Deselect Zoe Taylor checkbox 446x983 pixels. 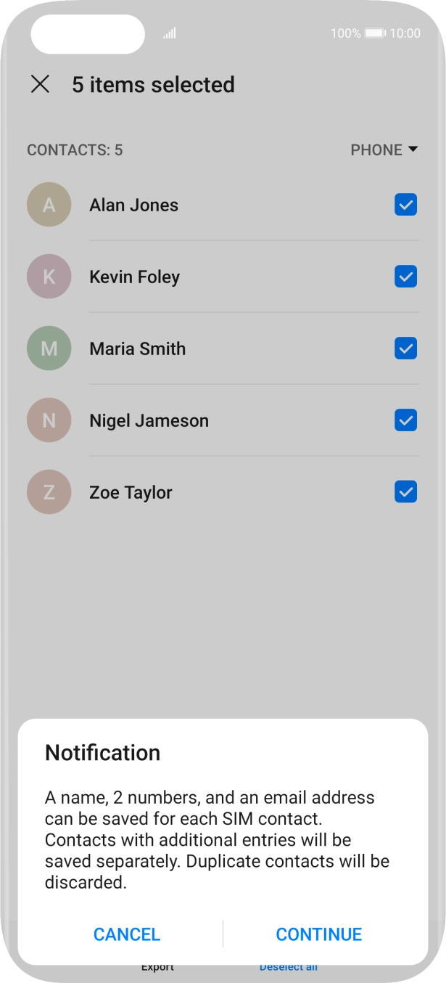click(405, 492)
